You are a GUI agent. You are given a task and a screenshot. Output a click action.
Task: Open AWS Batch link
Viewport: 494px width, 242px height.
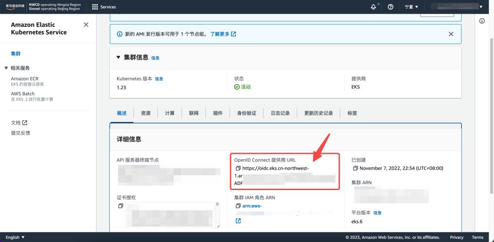pyautogui.click(x=23, y=93)
